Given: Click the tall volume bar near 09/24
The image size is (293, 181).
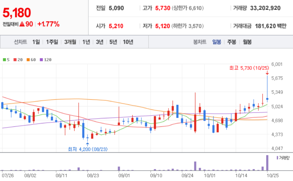Looking at the screenshot, I should 195,166.
